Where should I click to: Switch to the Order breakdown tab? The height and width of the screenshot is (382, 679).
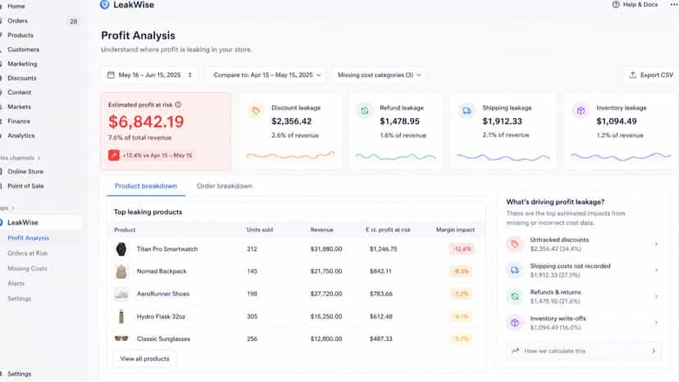pyautogui.click(x=225, y=186)
